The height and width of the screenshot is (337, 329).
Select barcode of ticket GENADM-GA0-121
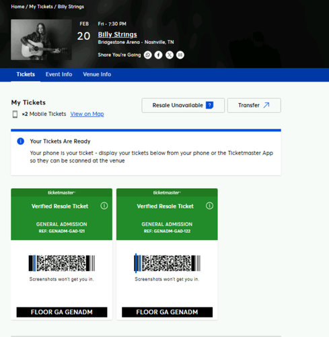click(62, 263)
